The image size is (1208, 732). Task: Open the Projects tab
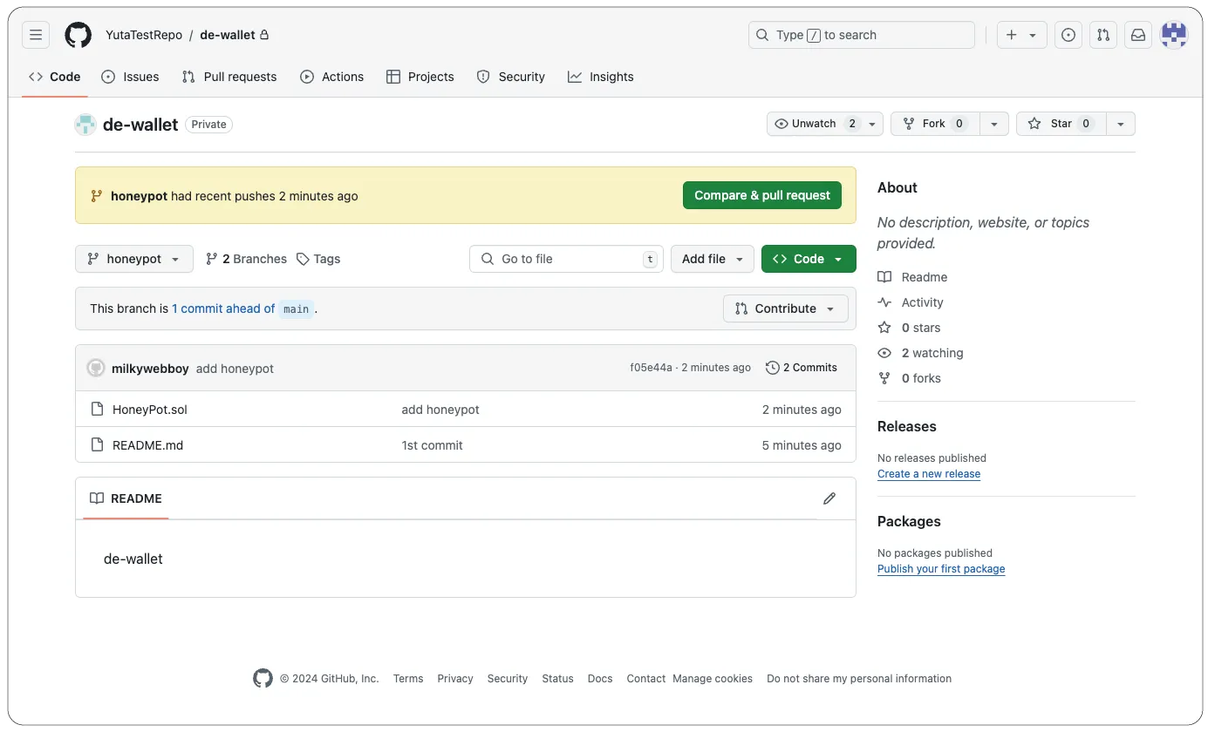(x=420, y=77)
